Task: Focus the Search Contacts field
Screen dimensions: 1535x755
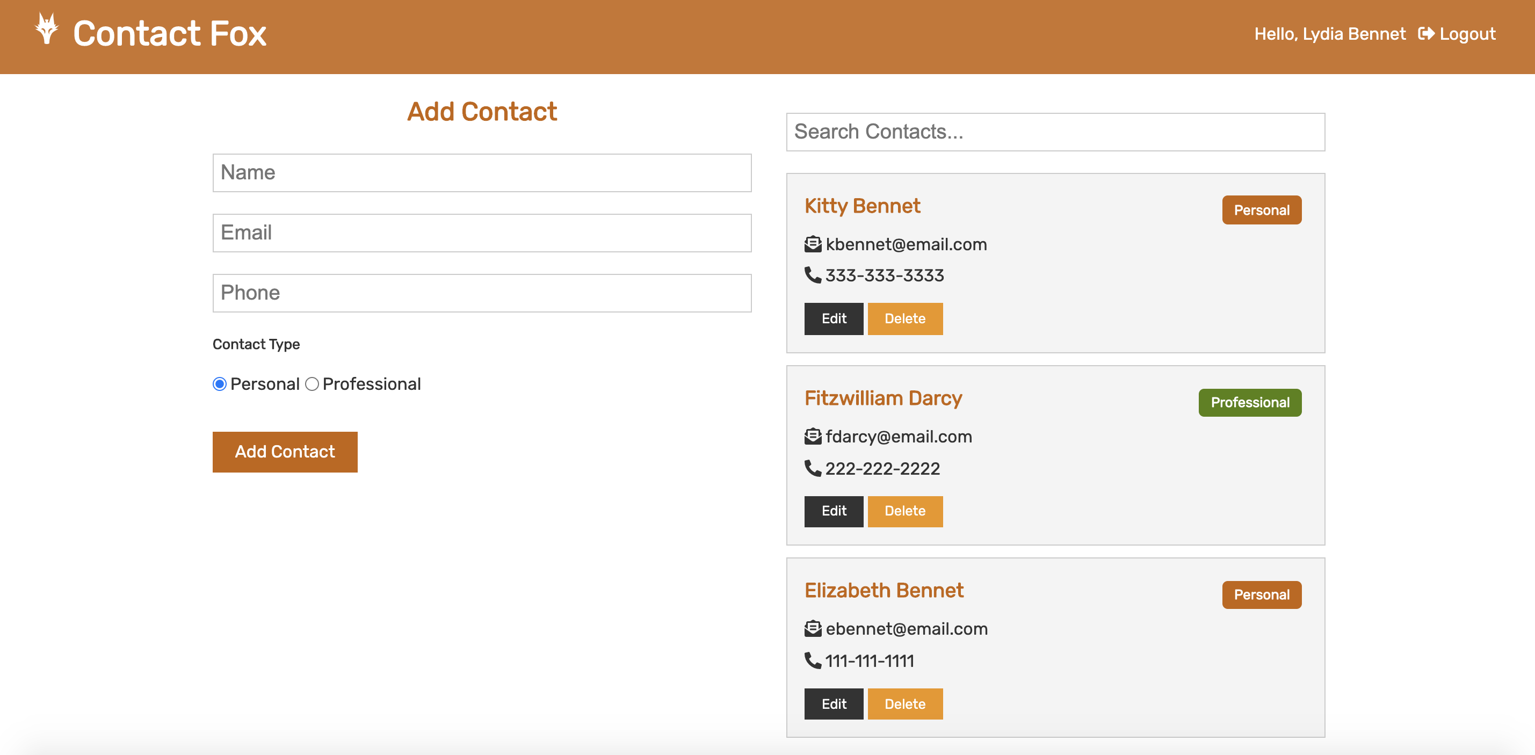Action: (1055, 132)
